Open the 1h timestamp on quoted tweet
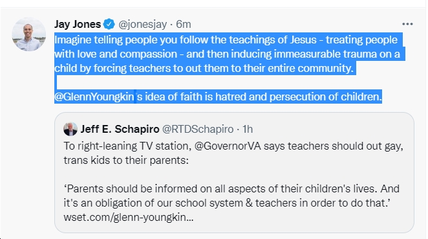 coord(248,129)
